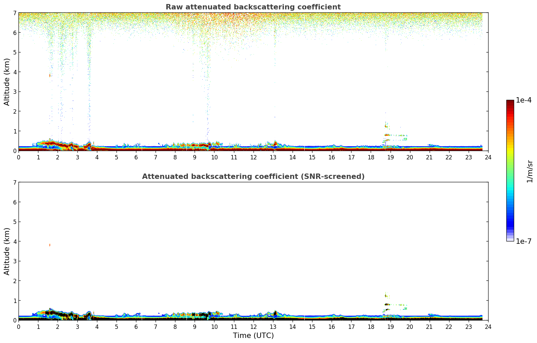Select hour 24 on the top plot's time axis
The height and width of the screenshot is (343, 537).
(488, 157)
